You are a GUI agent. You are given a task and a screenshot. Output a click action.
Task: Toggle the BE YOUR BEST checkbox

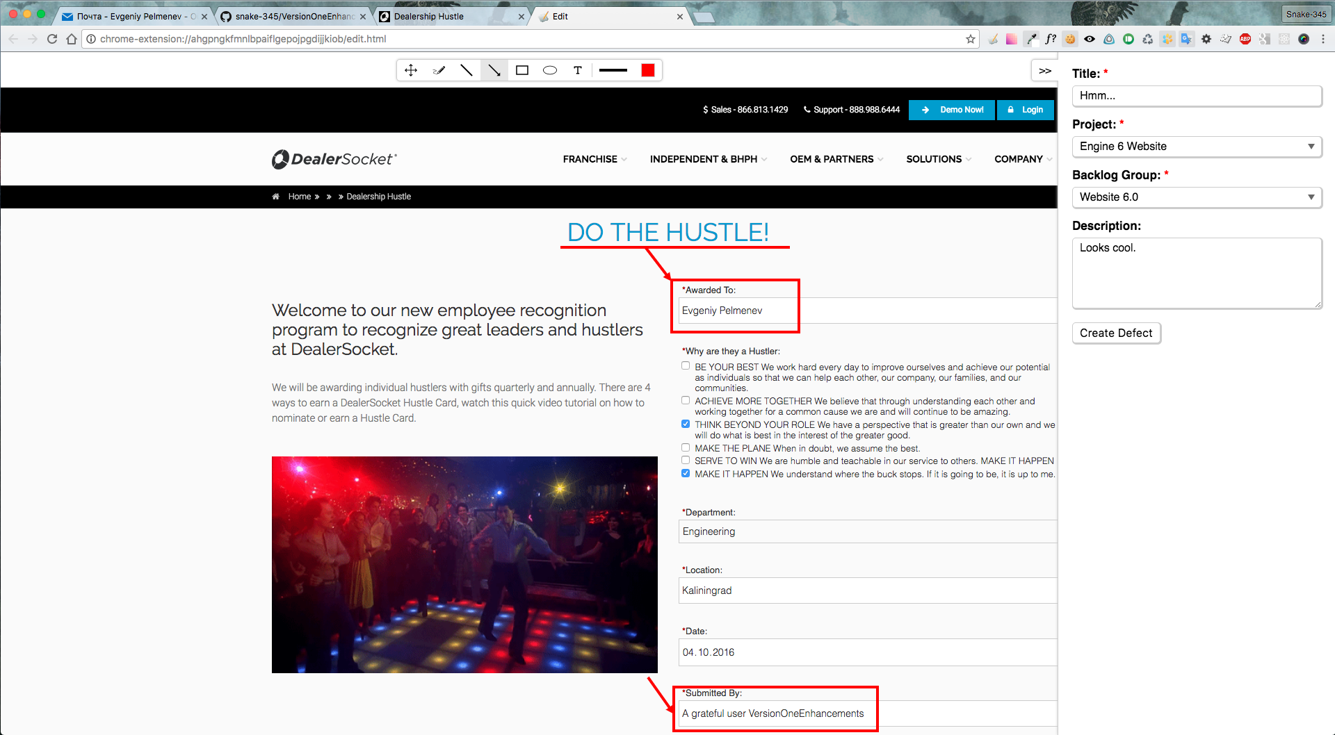(686, 365)
